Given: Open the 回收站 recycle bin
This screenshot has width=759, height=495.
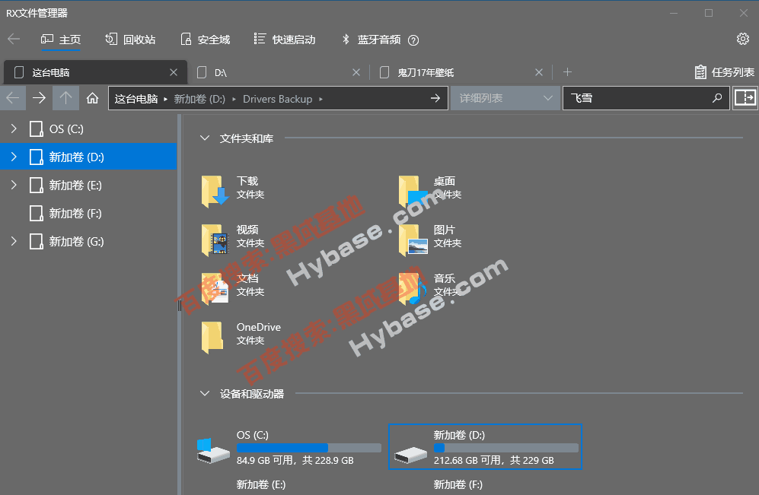Looking at the screenshot, I should [130, 40].
